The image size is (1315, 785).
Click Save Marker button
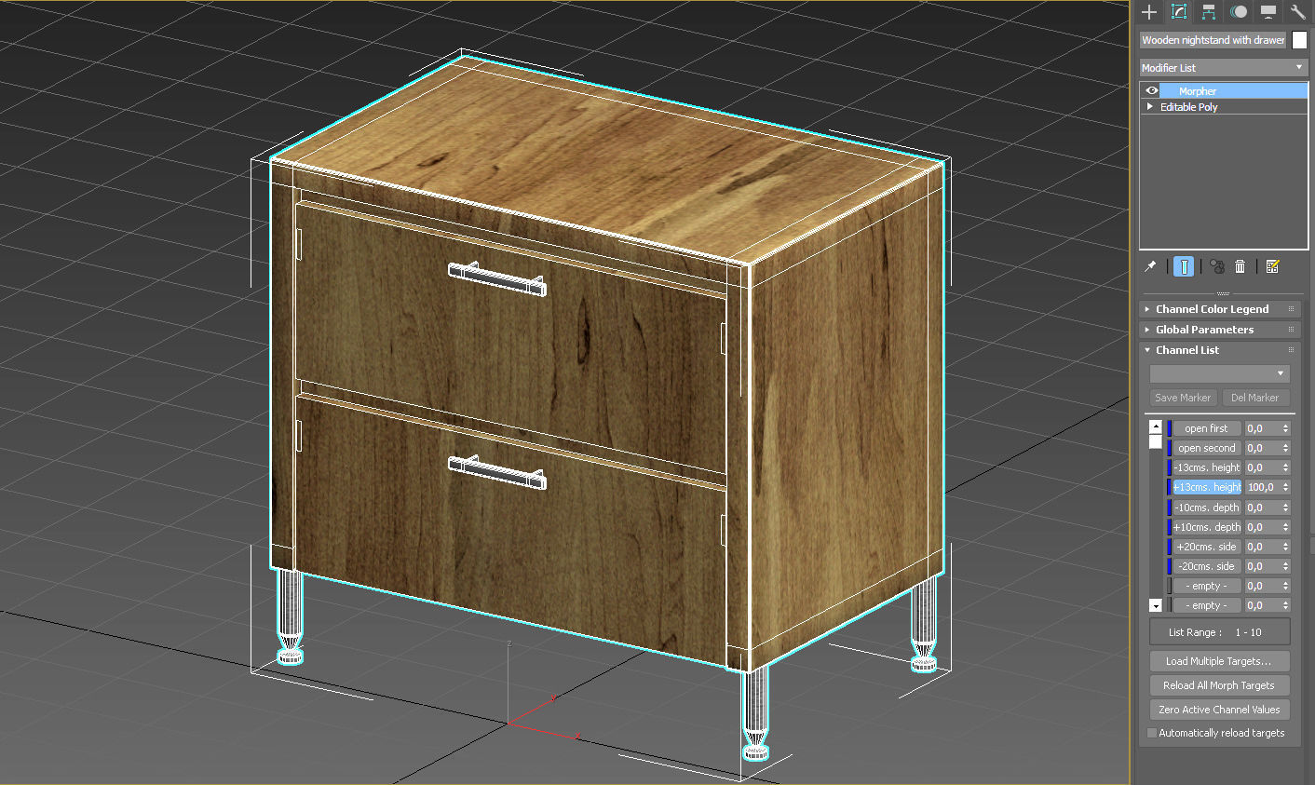[1183, 398]
